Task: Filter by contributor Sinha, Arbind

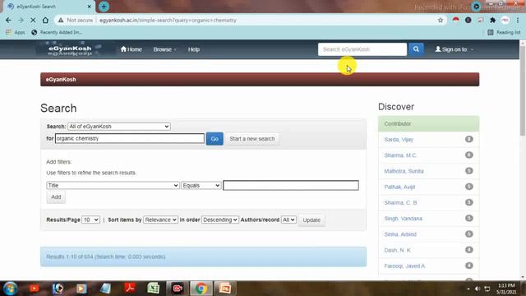Action: click(400, 234)
